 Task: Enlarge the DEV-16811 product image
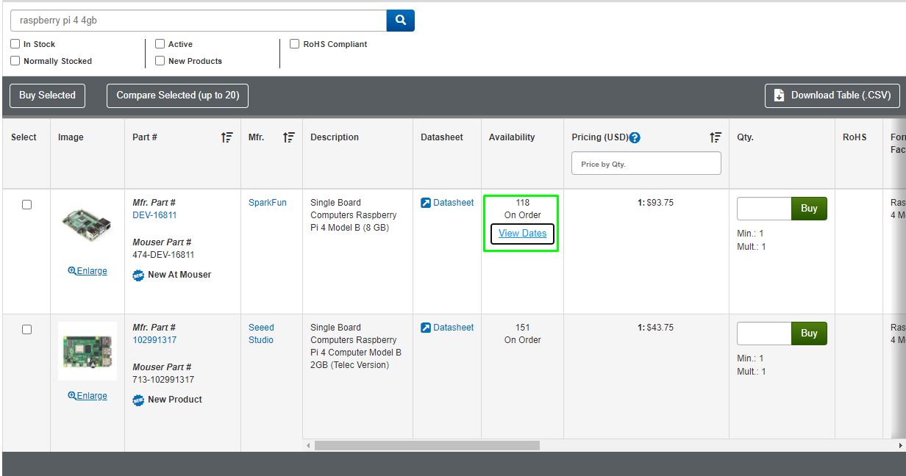coord(88,271)
